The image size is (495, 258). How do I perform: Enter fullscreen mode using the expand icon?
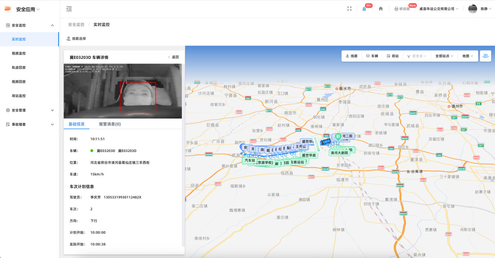pyautogui.click(x=349, y=9)
